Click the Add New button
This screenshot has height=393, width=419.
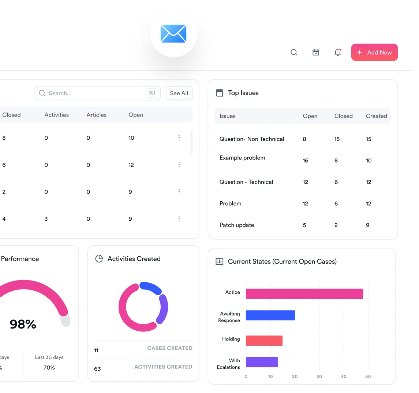pos(374,52)
